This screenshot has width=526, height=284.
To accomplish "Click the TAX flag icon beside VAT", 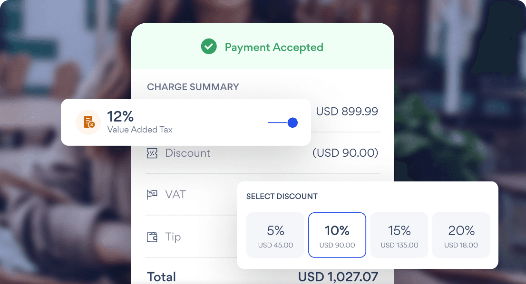I will [x=152, y=194].
